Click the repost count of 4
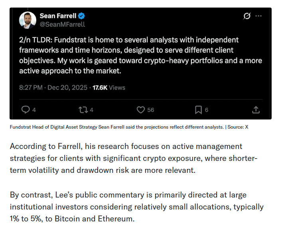Screen dimensions: 282x229 click(x=91, y=110)
